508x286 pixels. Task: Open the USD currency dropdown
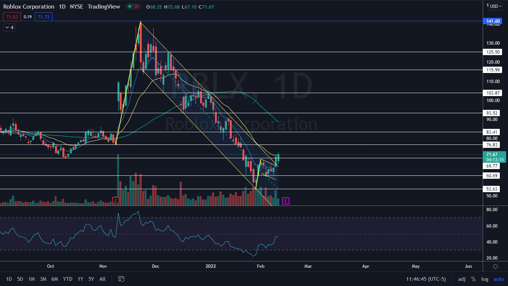495,6
